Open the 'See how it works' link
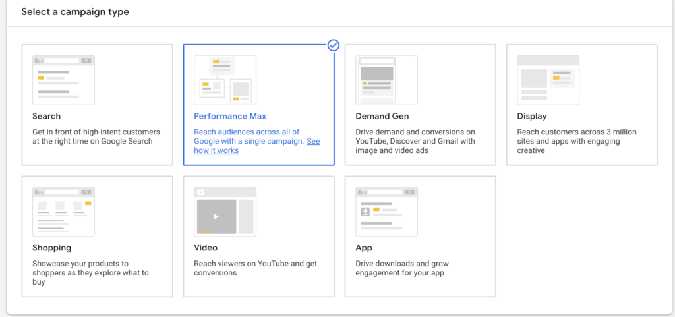This screenshot has height=317, width=675. click(313, 142)
